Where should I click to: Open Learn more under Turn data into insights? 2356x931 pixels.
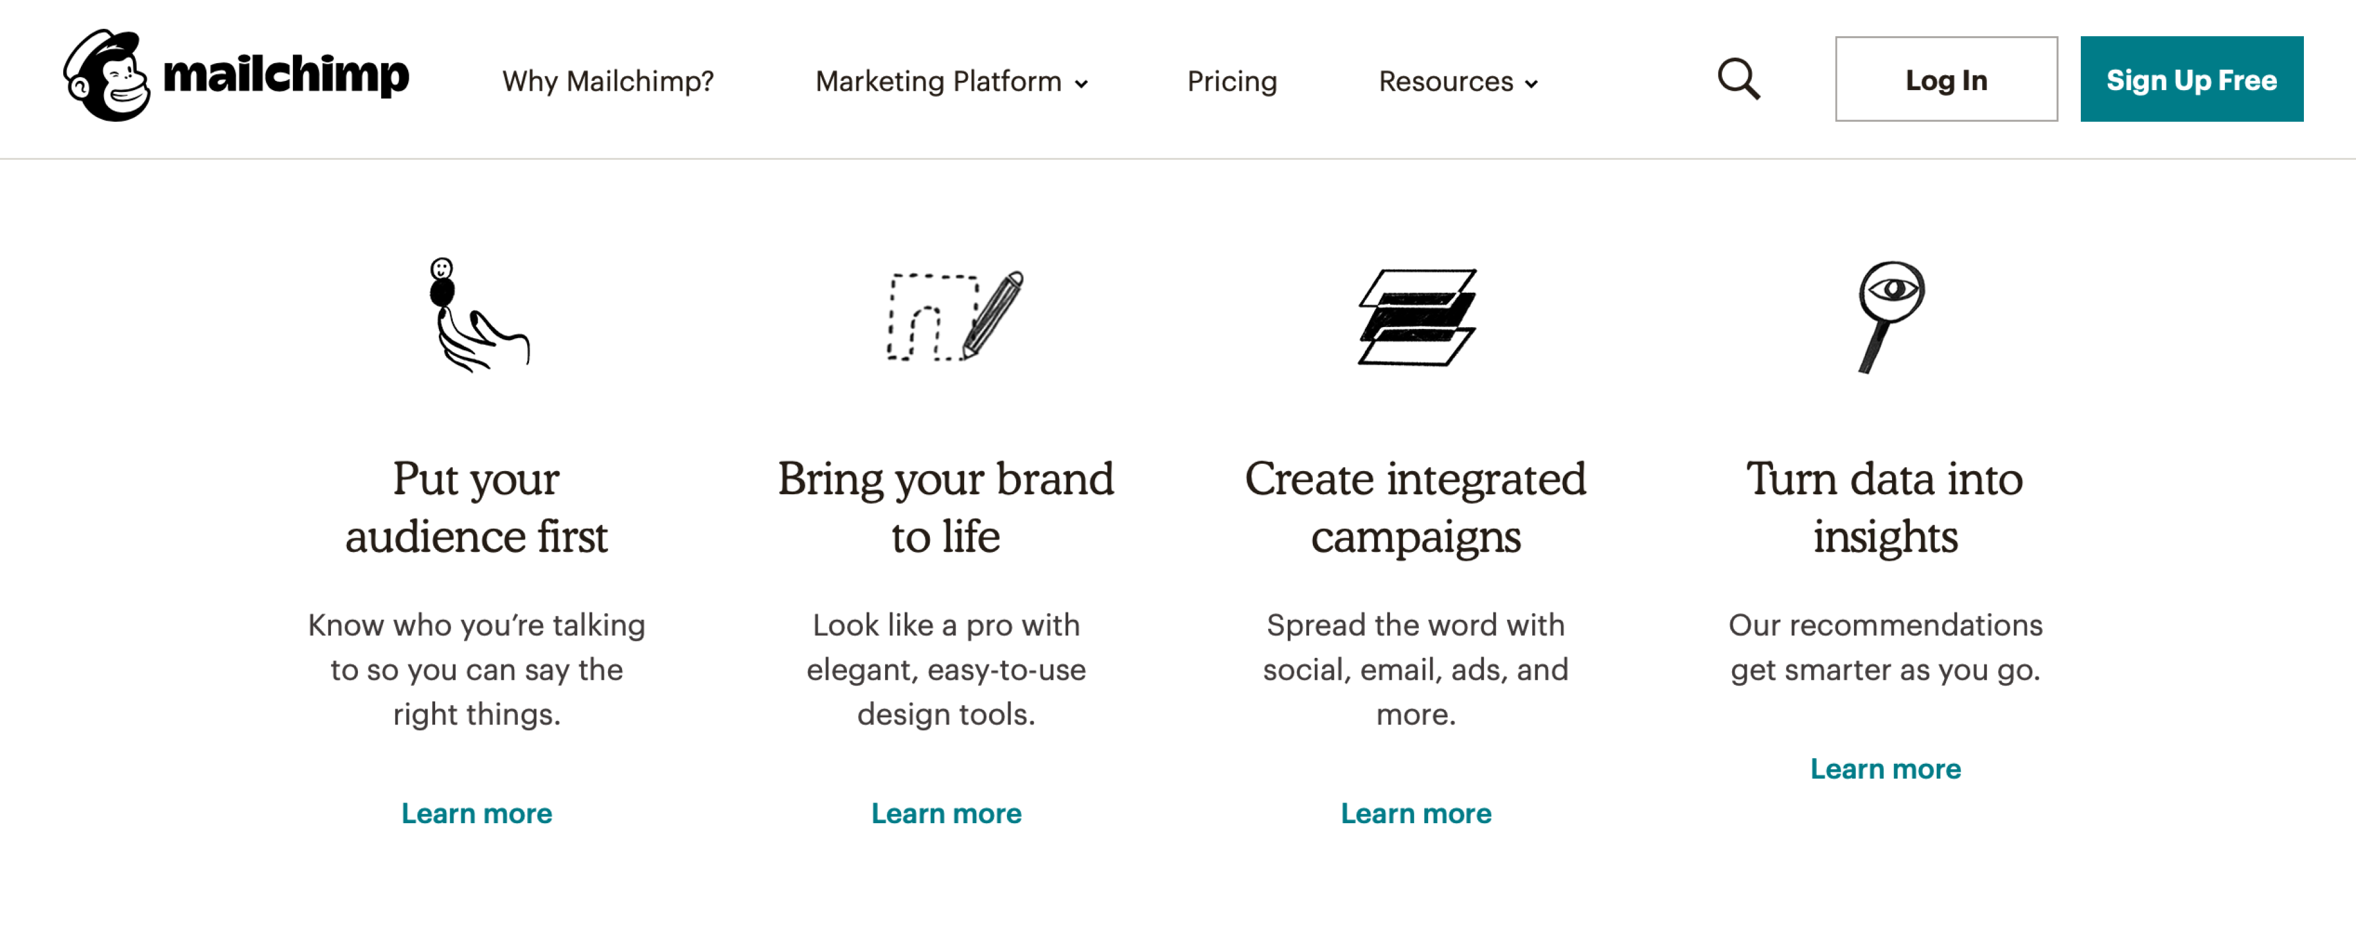1886,769
